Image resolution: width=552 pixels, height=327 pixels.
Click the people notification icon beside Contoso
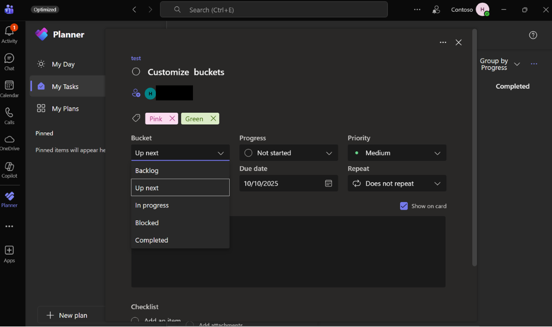pyautogui.click(x=436, y=10)
